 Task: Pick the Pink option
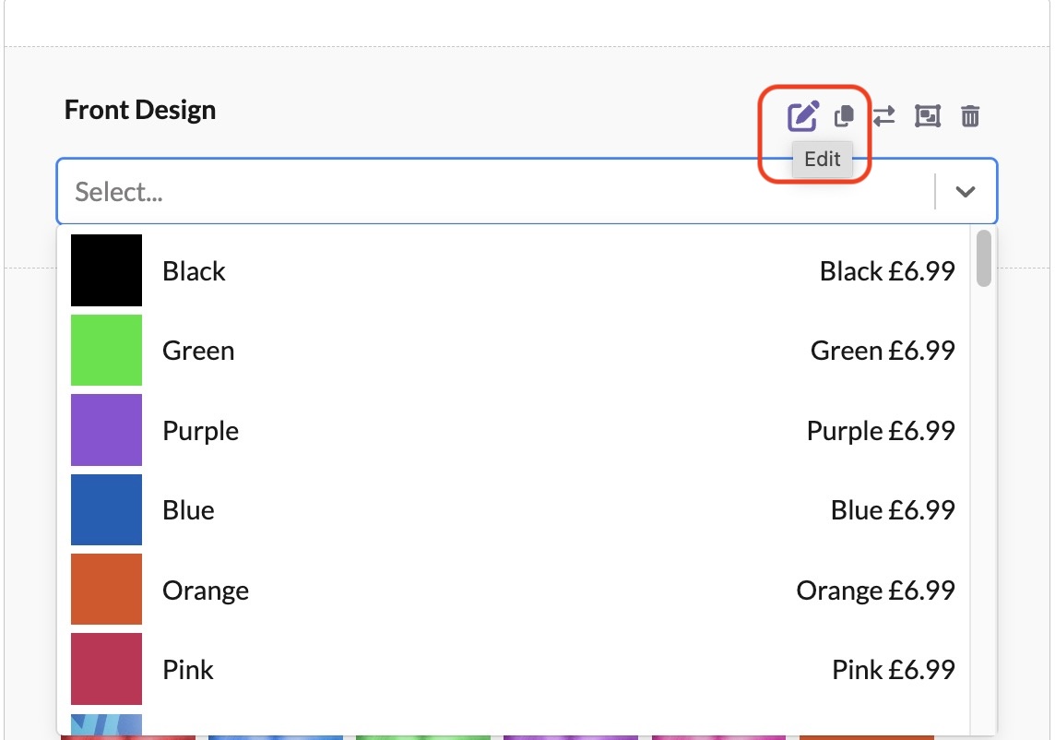188,669
